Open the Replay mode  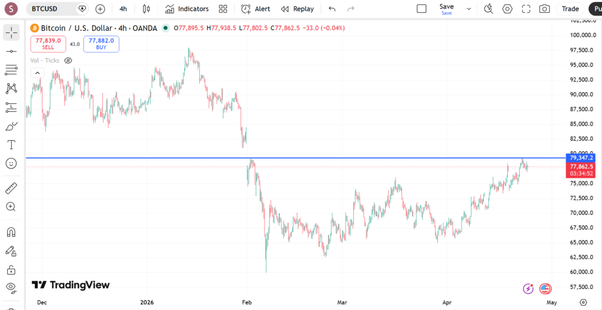click(x=297, y=9)
